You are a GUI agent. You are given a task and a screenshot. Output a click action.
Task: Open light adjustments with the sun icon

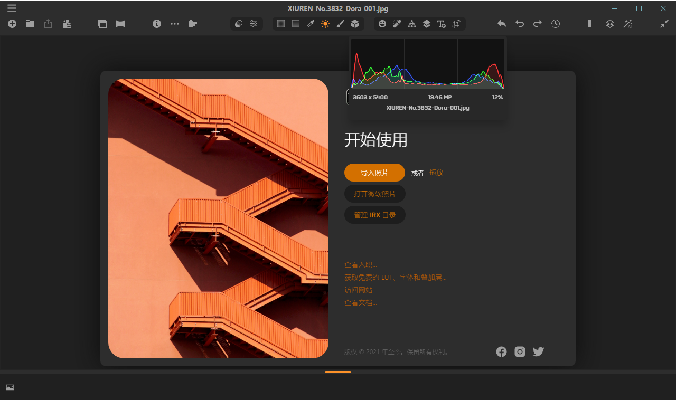point(325,24)
